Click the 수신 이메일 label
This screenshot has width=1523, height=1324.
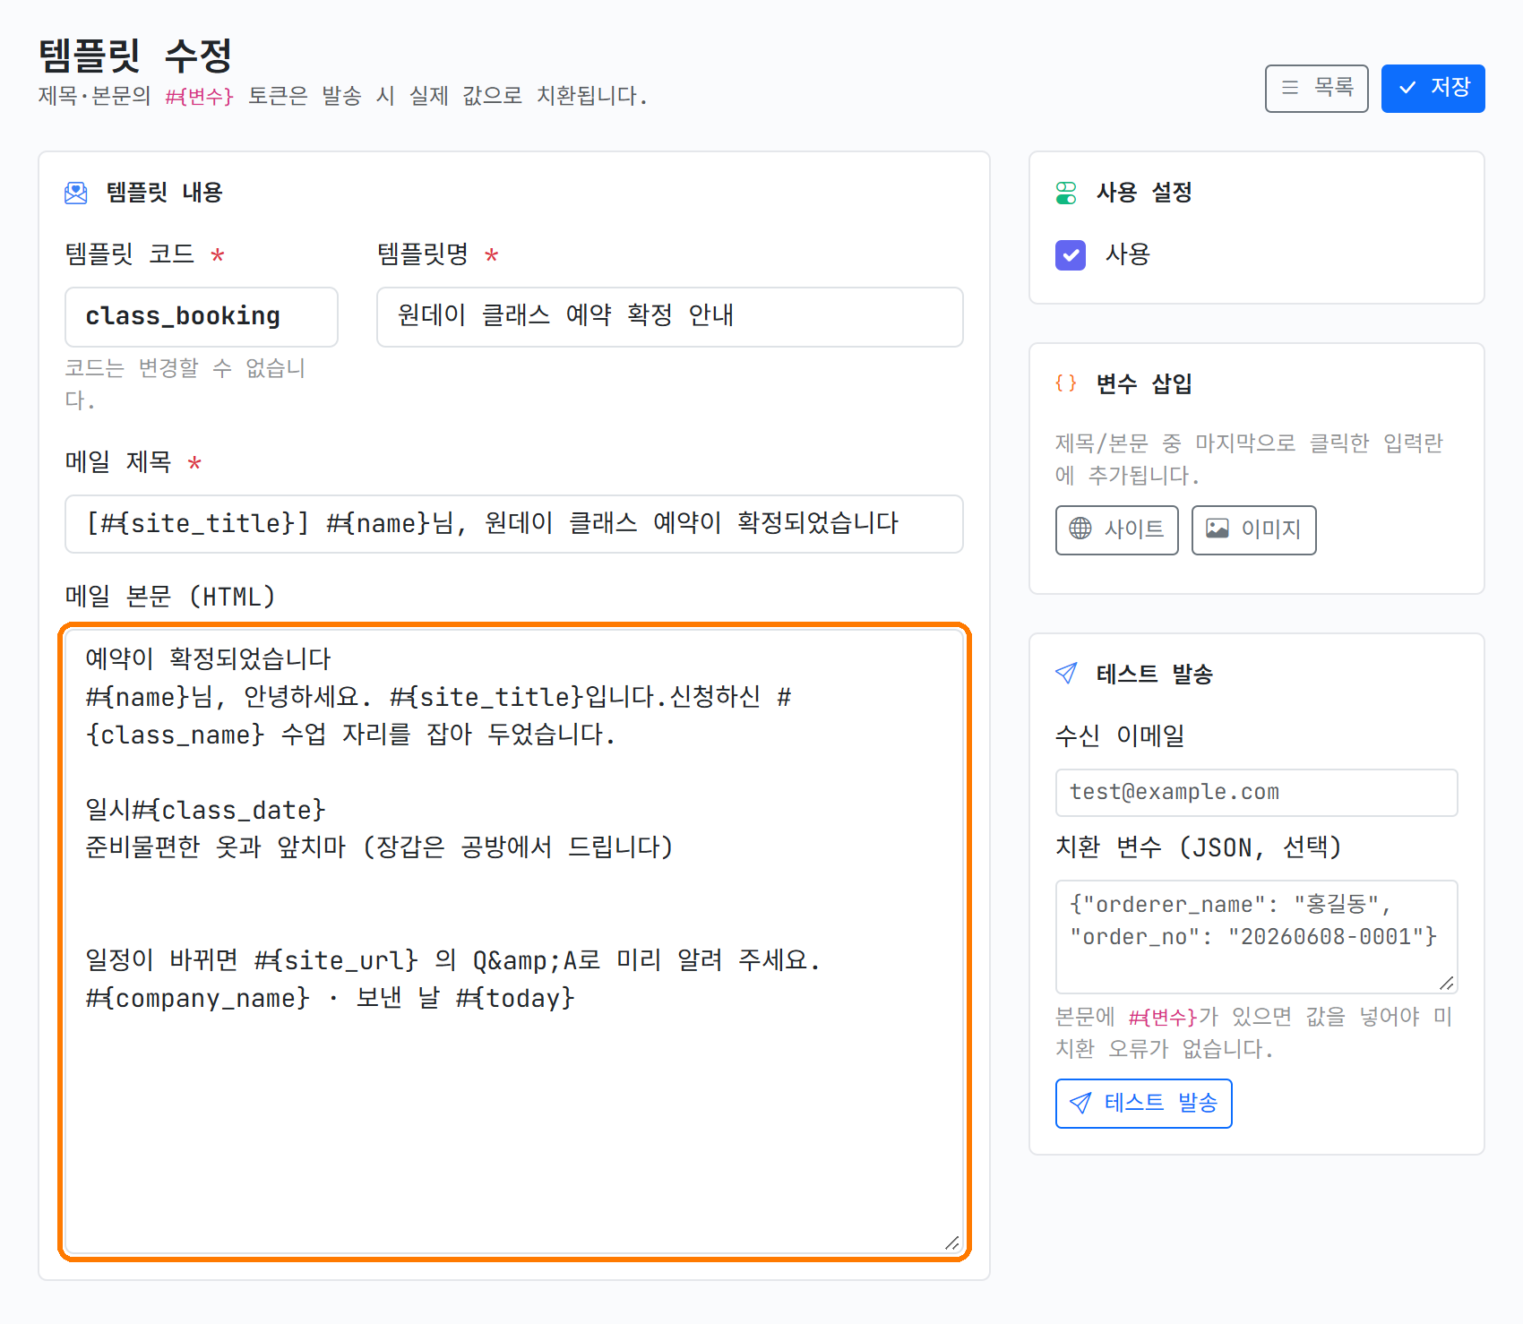(1120, 736)
